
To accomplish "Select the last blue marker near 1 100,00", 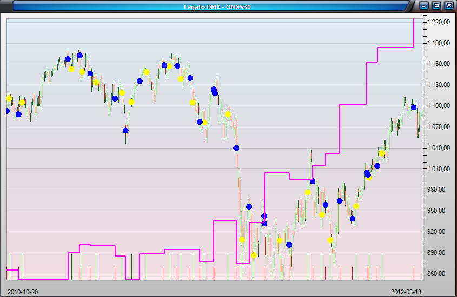I will pyautogui.click(x=414, y=107).
